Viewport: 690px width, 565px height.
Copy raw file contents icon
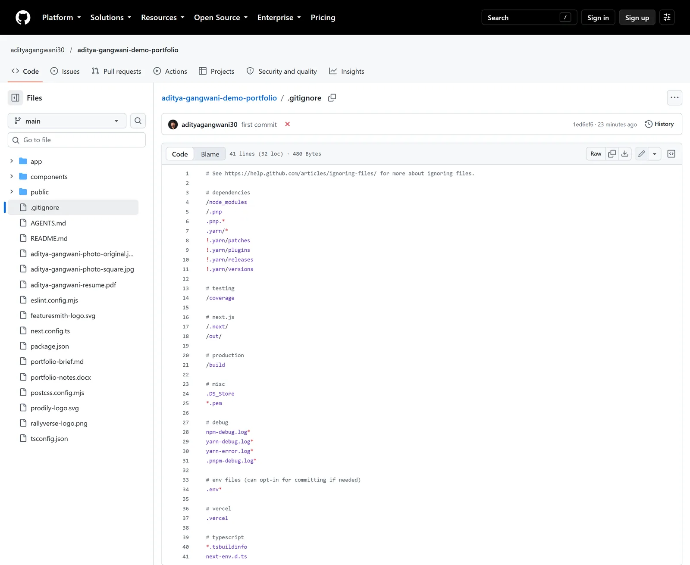click(x=612, y=154)
